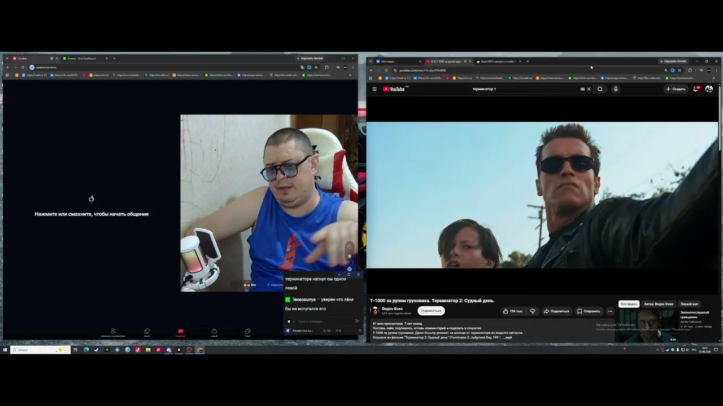Start voice search with the microphone icon
The width and height of the screenshot is (723, 406).
click(x=616, y=89)
